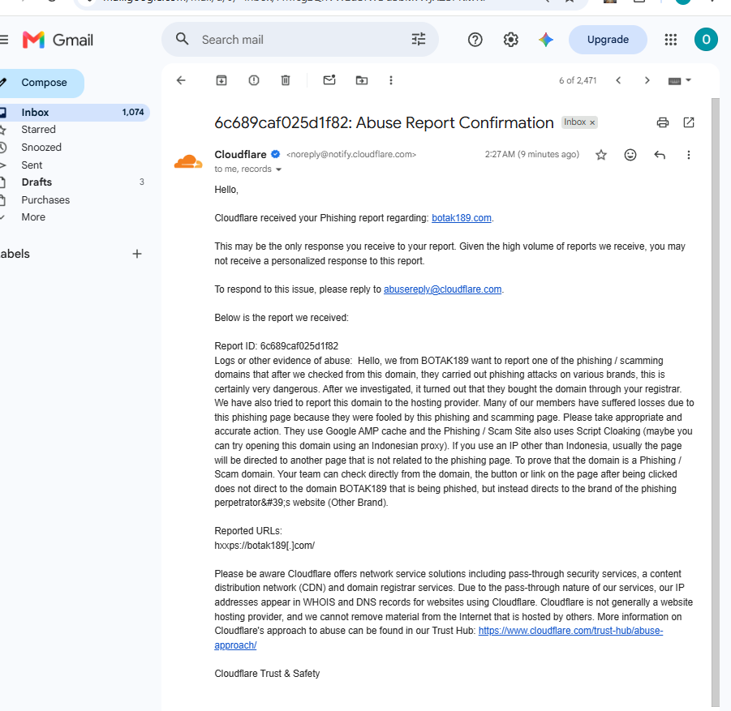Archive this email
This screenshot has height=711, width=731.
221,80
